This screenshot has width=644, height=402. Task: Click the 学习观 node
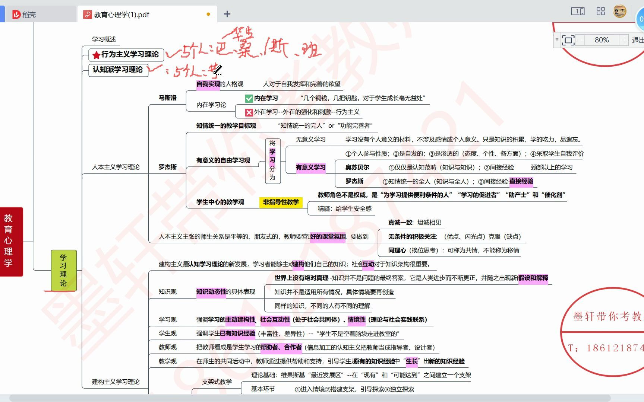click(168, 319)
